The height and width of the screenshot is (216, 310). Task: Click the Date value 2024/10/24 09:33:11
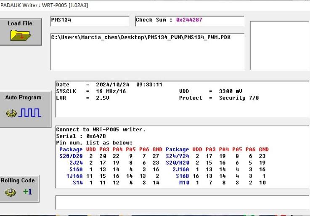pyautogui.click(x=129, y=85)
